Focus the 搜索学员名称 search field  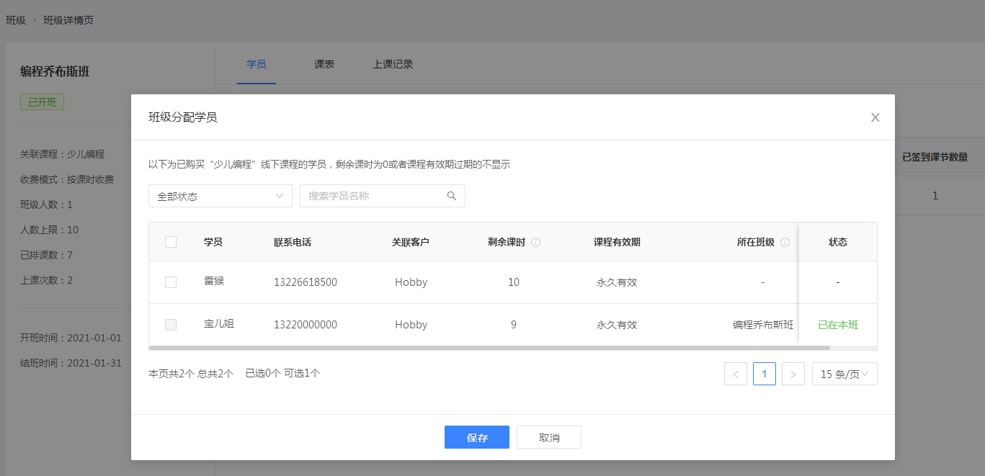[383, 196]
